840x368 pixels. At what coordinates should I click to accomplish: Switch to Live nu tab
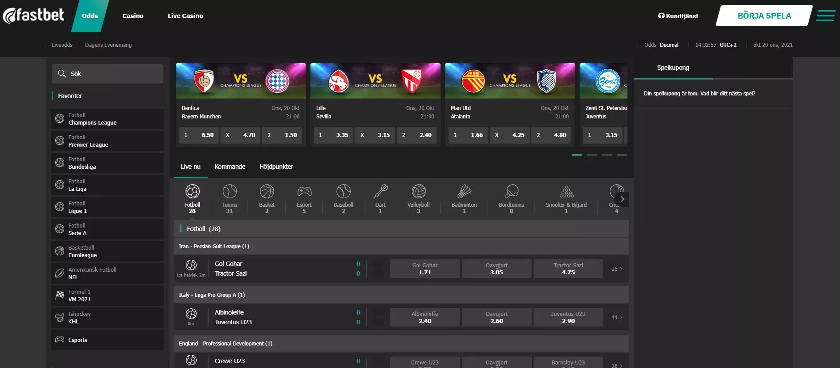click(190, 167)
